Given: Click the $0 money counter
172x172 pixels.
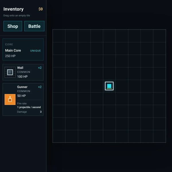Looking at the screenshot, I should tap(41, 9).
